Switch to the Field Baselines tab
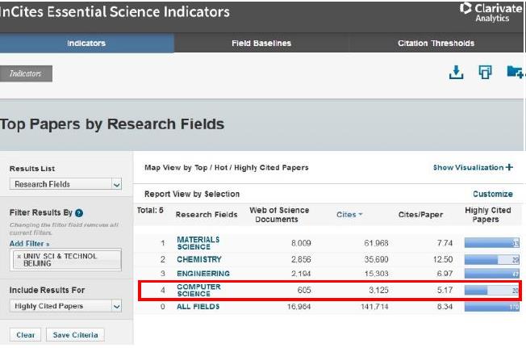Viewport: 526px width, 348px height. (x=261, y=43)
